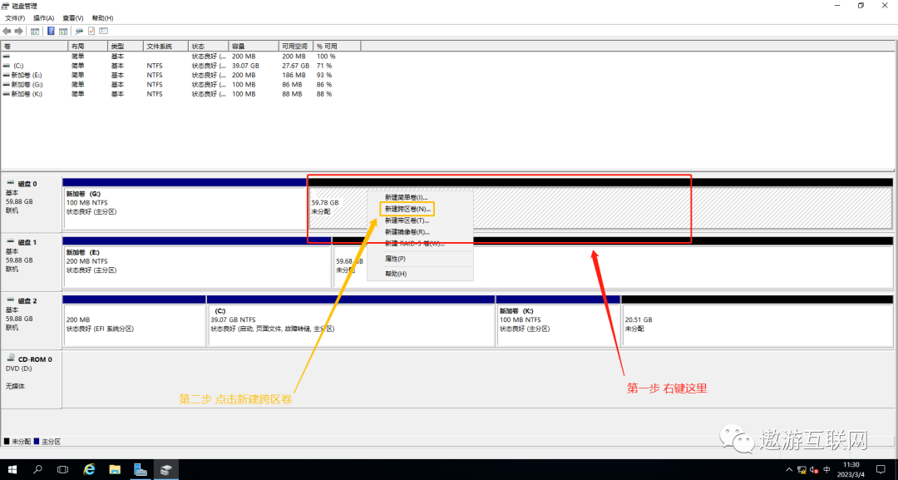The image size is (898, 480).
Task: Click the muted volume tray icon
Action: [x=814, y=470]
